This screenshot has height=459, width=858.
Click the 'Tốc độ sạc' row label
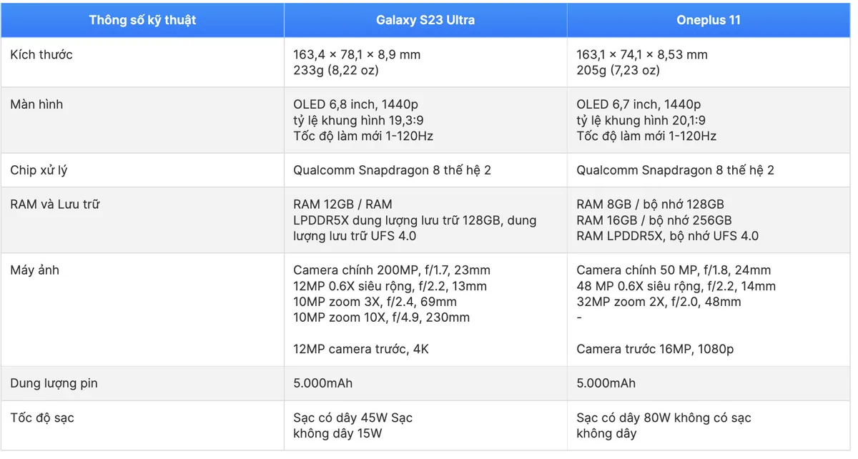42,418
